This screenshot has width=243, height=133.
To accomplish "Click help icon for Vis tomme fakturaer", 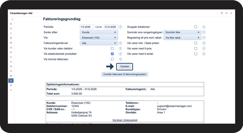I will [x=120, y=59].
